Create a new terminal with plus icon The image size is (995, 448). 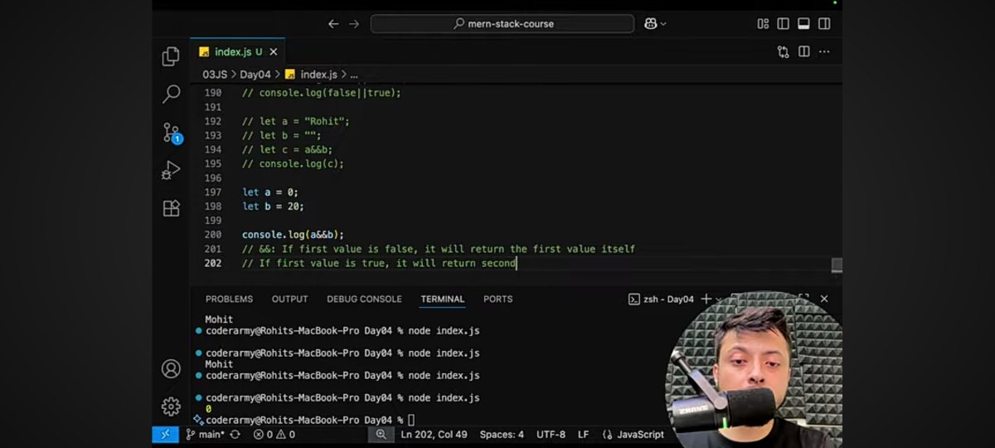[x=706, y=299]
